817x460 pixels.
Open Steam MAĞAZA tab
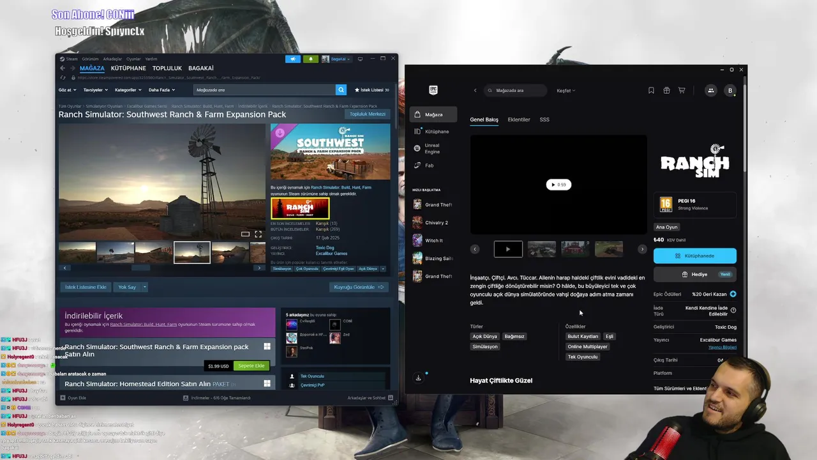pyautogui.click(x=92, y=68)
